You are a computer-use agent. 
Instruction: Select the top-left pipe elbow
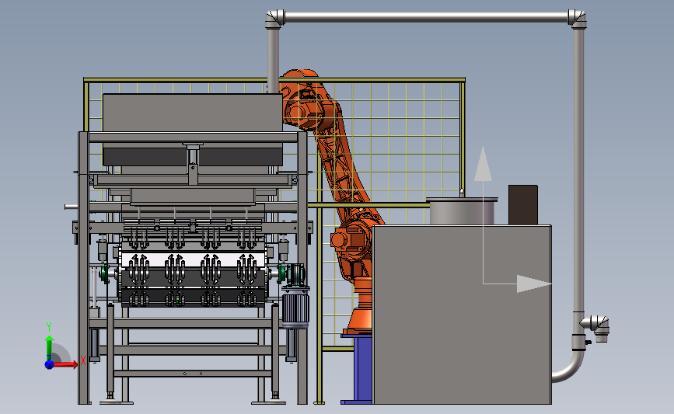click(275, 19)
